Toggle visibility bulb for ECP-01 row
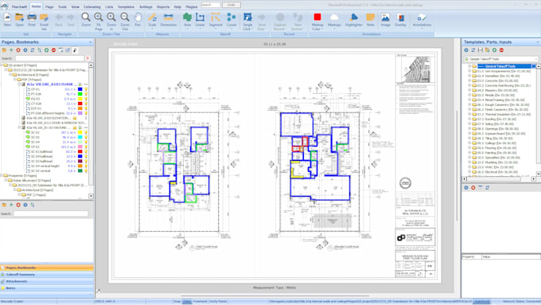541x305 pixels. coord(86,108)
